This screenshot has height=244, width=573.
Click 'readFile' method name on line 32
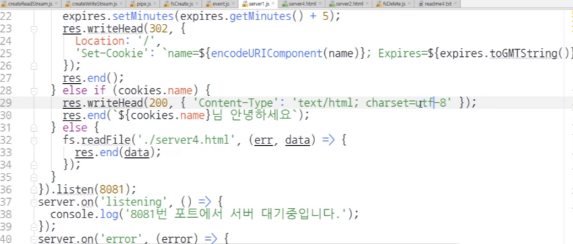pos(105,140)
